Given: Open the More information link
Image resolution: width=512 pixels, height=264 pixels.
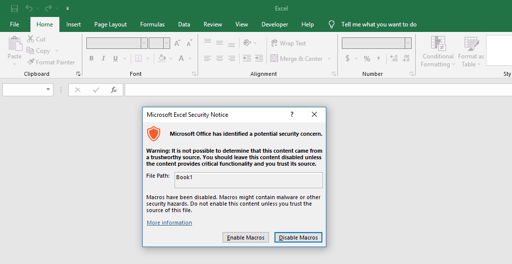Looking at the screenshot, I should pyautogui.click(x=169, y=223).
